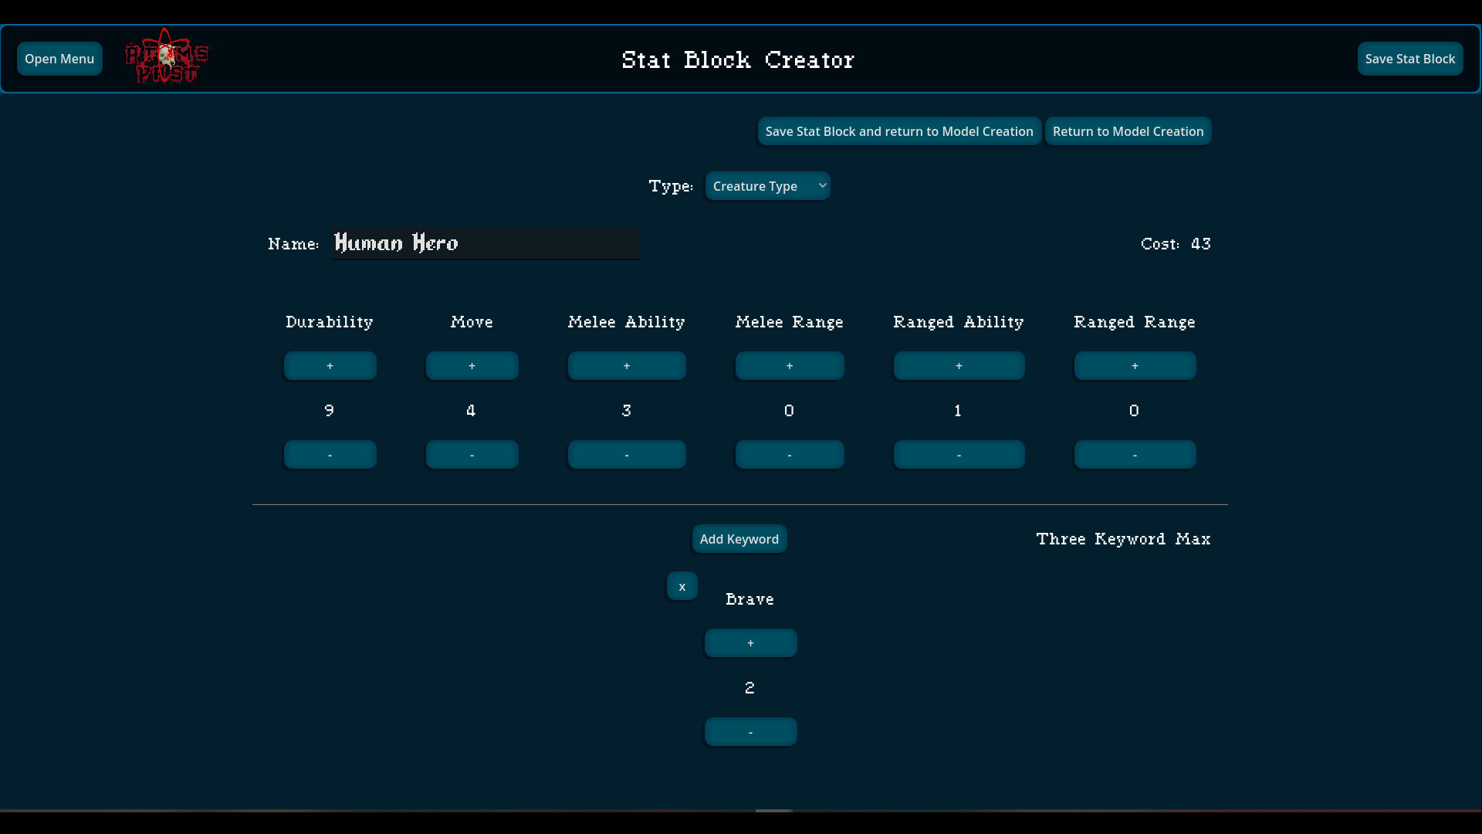Click Open Menu

coord(59,58)
